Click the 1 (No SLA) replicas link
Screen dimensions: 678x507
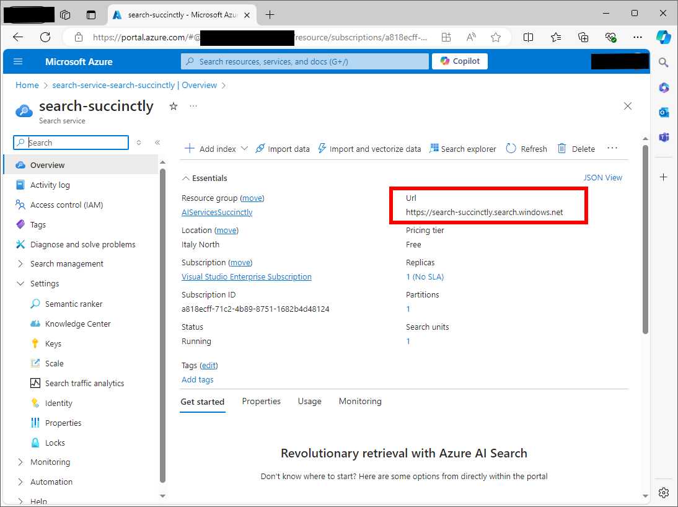[x=425, y=277]
